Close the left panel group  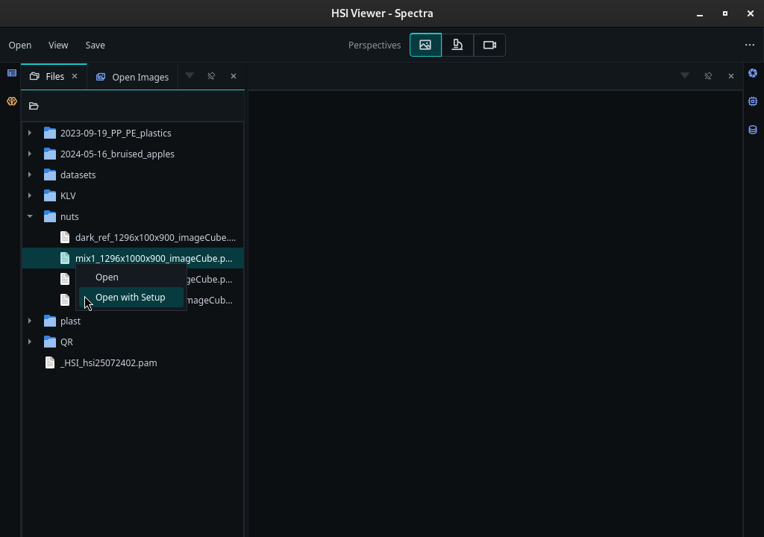click(234, 76)
